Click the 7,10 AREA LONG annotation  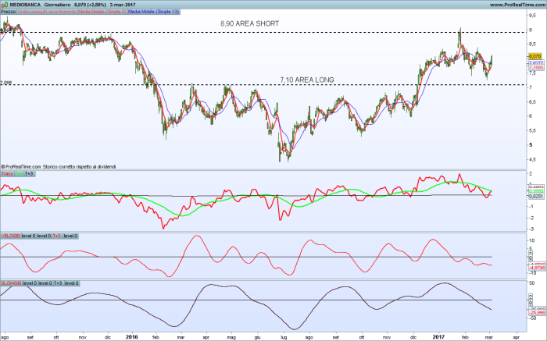[x=312, y=80]
